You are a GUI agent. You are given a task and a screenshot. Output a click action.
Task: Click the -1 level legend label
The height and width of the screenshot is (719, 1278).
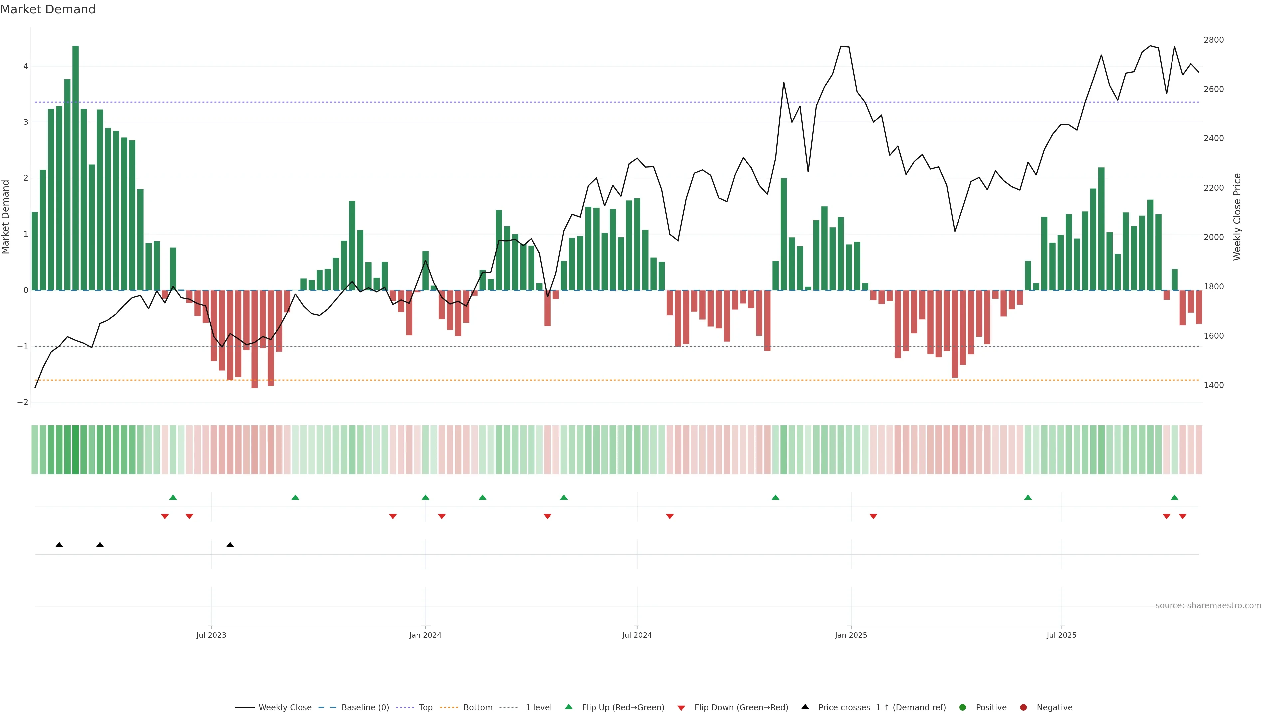(x=537, y=708)
